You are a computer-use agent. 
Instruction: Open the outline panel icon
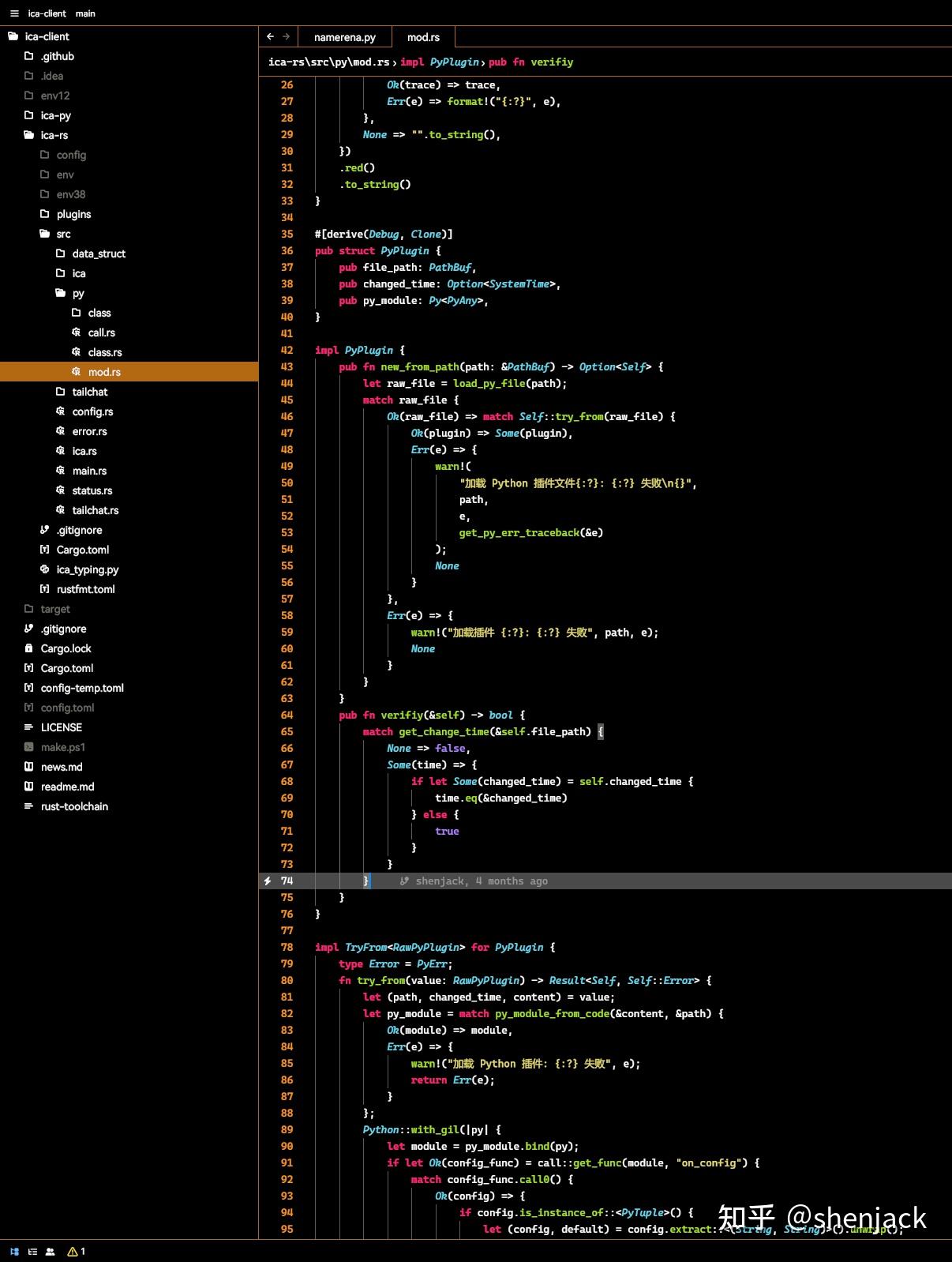[32, 1251]
